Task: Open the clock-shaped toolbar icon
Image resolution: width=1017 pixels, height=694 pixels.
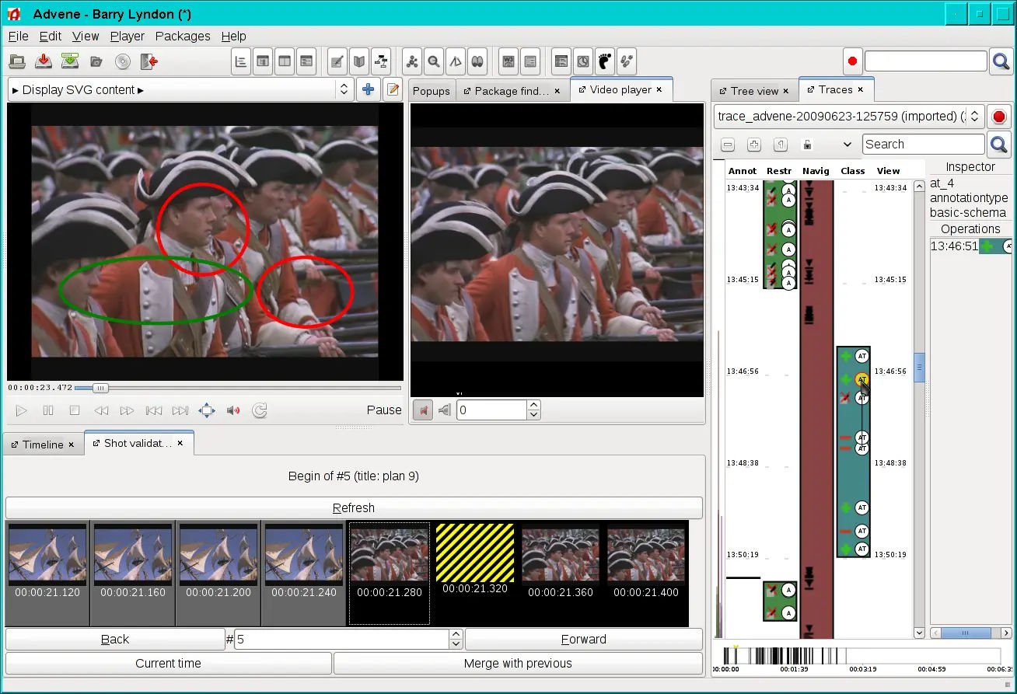Action: point(583,61)
